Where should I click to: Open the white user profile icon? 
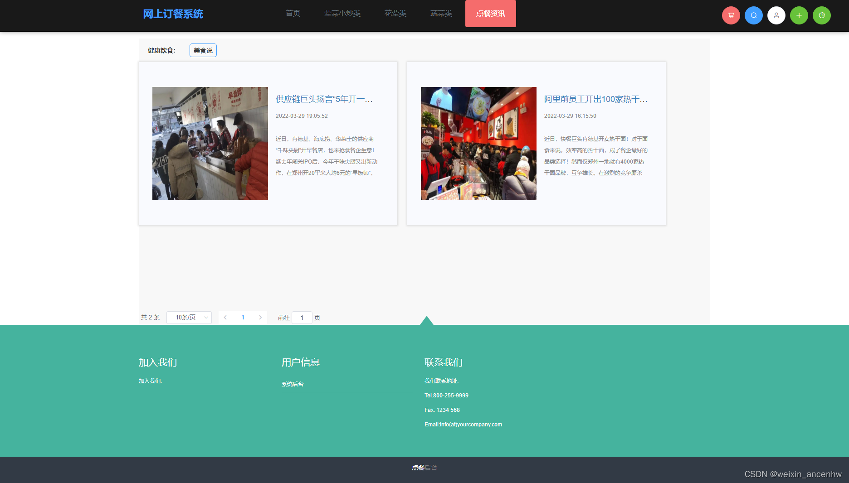[x=776, y=15]
